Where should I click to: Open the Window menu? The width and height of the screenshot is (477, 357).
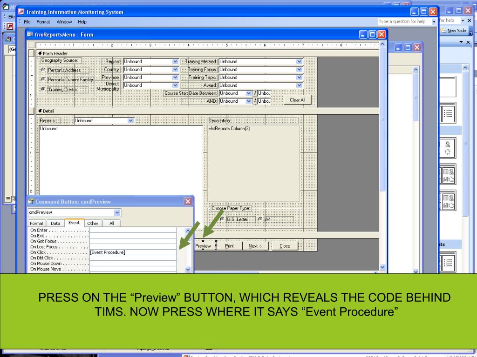coord(64,22)
